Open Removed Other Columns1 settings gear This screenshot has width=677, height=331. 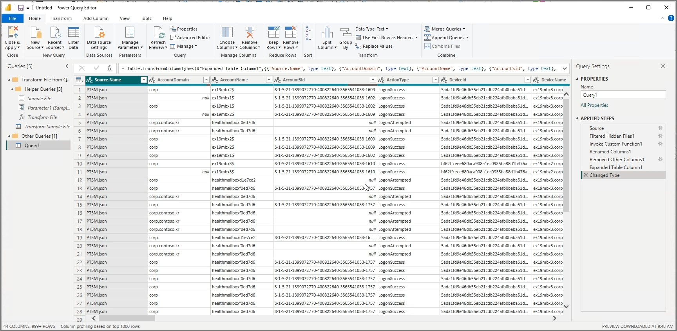tap(660, 160)
